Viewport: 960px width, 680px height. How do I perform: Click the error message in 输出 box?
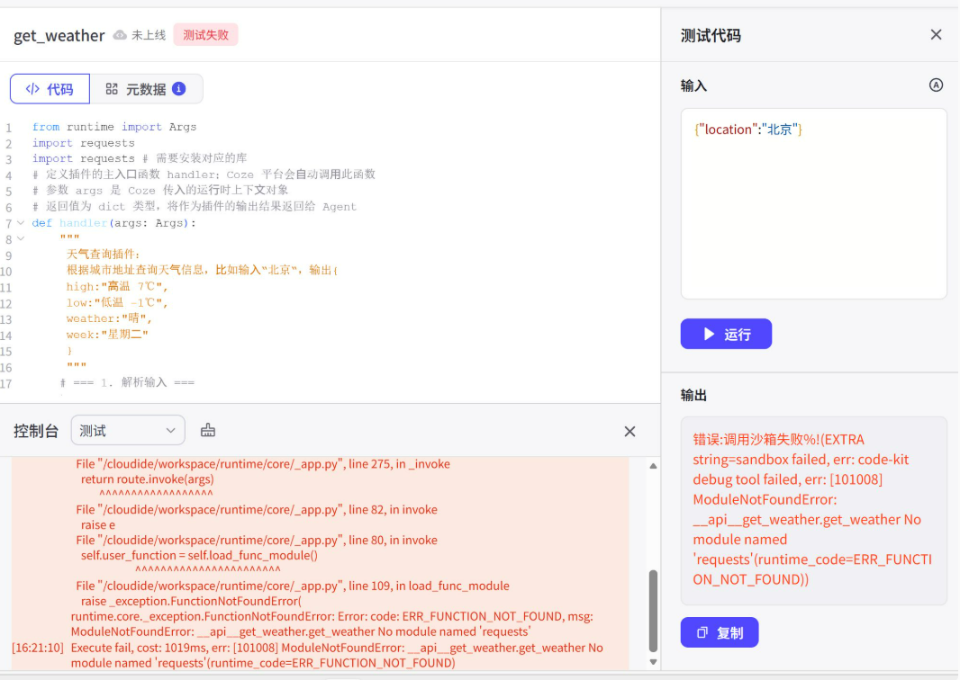tap(812, 509)
